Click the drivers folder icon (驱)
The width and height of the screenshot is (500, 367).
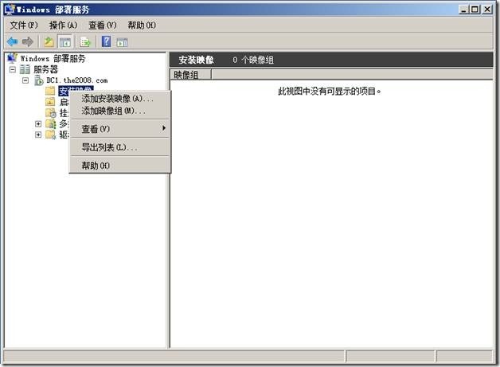(51, 135)
